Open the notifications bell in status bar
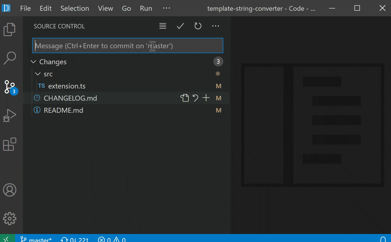Image resolution: width=391 pixels, height=242 pixels. pos(383,239)
